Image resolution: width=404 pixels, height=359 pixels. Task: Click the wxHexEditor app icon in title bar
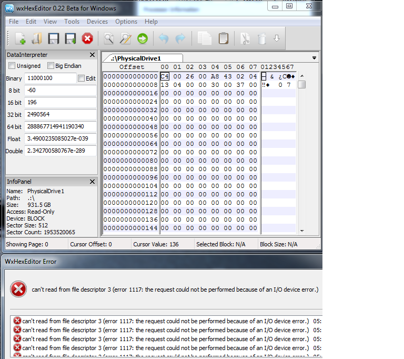[9, 8]
